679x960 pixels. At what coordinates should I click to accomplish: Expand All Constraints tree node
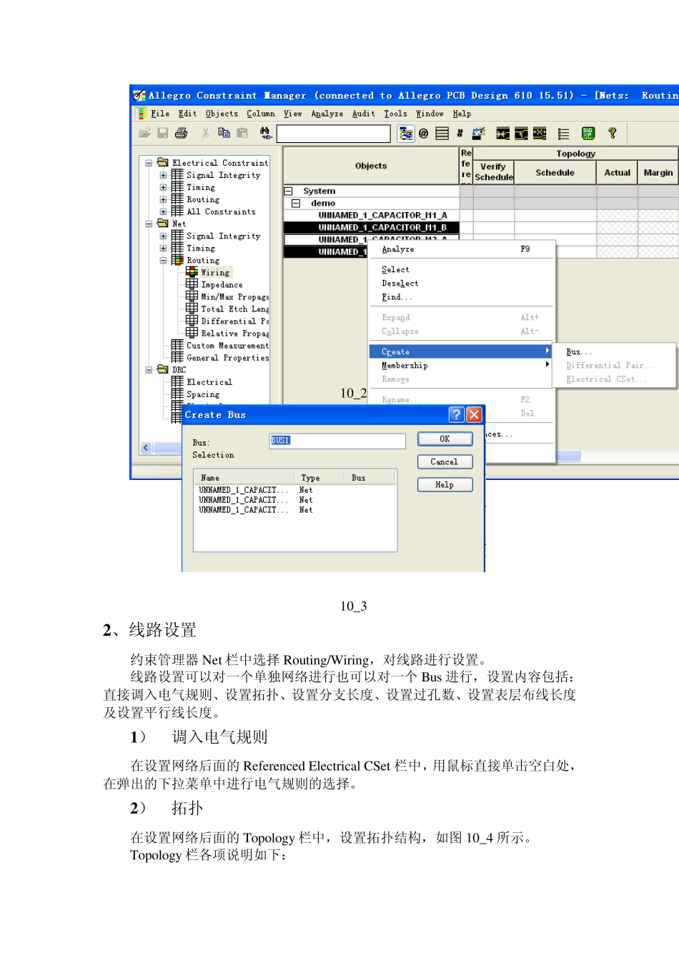163,211
